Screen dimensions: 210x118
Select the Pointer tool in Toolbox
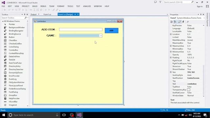click(x=12, y=24)
